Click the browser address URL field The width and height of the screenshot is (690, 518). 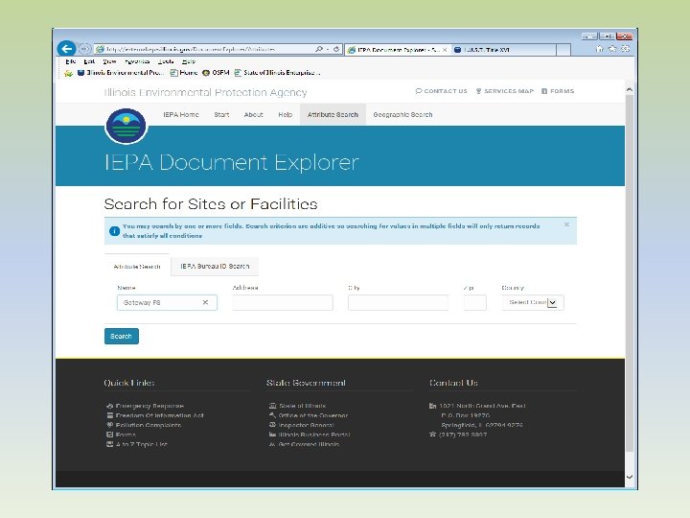[x=205, y=49]
